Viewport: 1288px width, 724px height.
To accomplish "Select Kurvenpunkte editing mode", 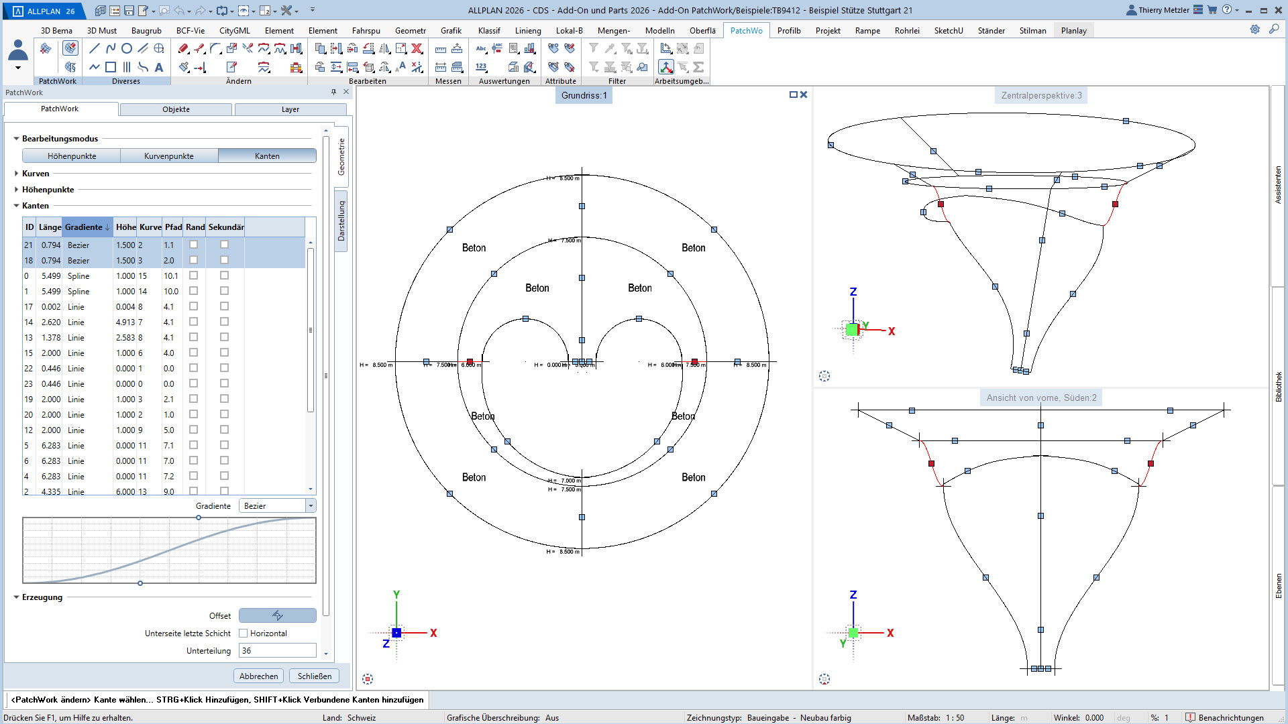I will [x=169, y=156].
